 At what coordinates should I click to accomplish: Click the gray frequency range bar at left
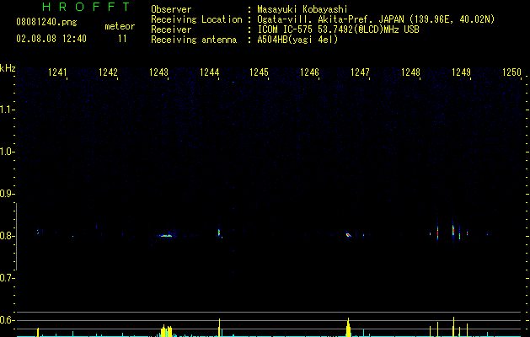[16, 236]
